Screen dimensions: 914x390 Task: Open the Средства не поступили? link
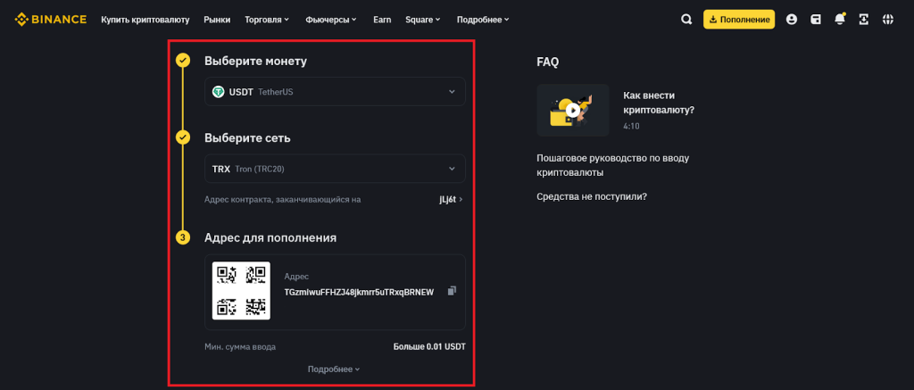(x=592, y=196)
